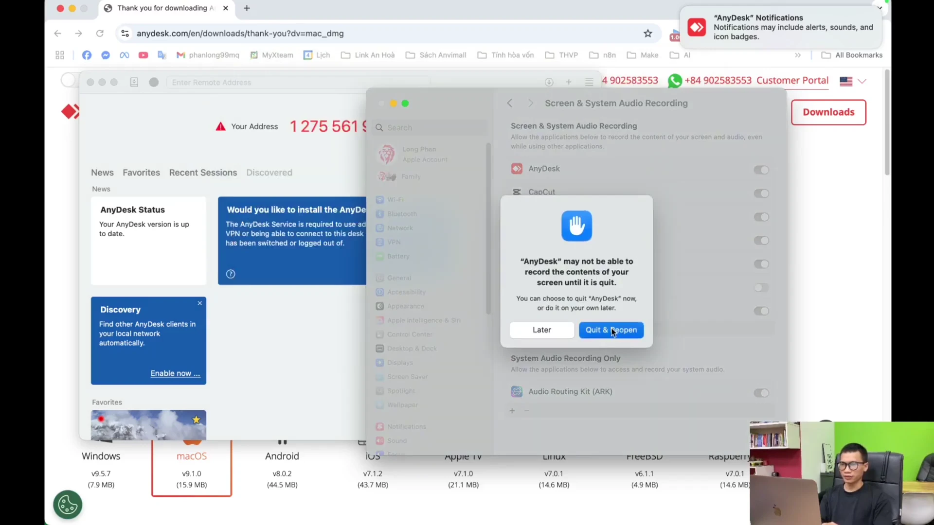
Task: Open the AnyDesk hamburger menu icon
Action: point(589,82)
